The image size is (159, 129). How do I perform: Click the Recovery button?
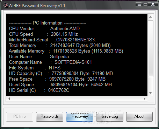(80, 117)
